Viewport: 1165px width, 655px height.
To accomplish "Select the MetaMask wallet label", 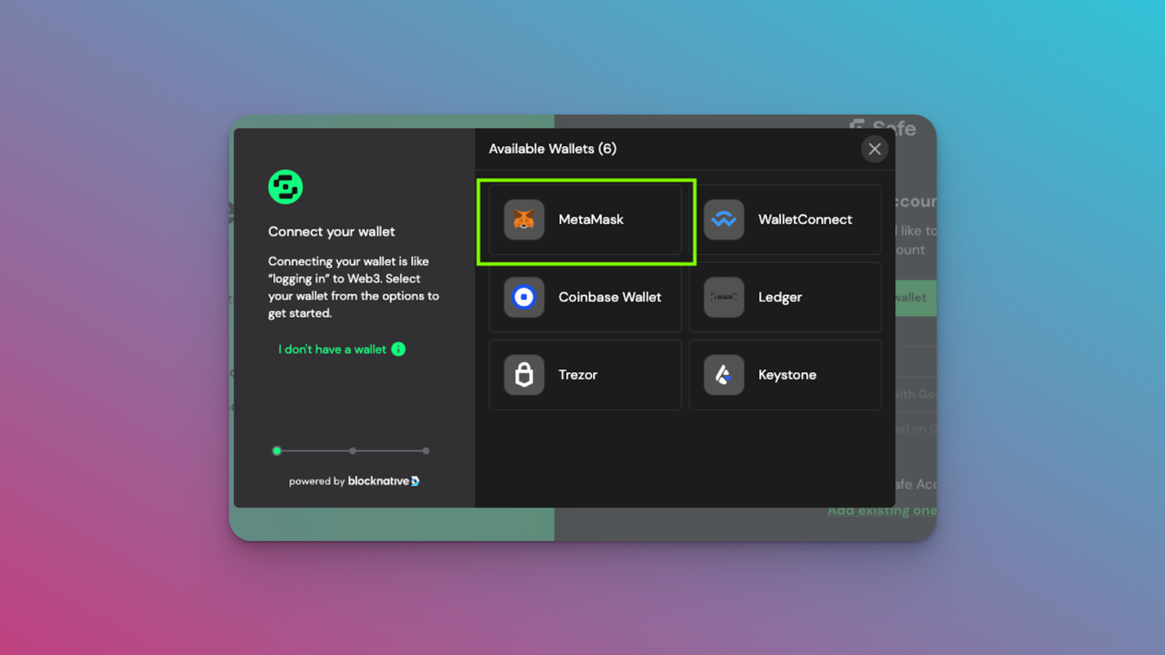I will pyautogui.click(x=591, y=219).
